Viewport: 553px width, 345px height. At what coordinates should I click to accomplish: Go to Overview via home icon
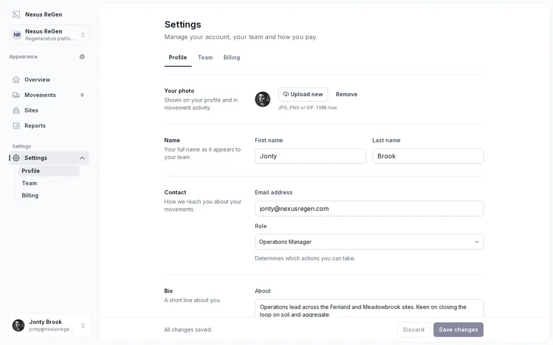tap(16, 80)
